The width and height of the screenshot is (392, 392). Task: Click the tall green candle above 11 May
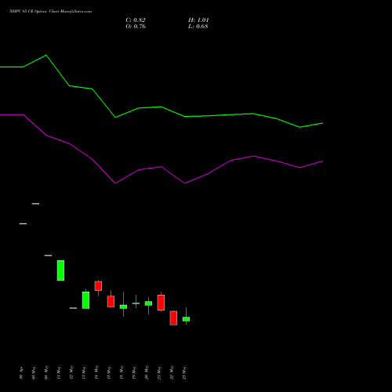click(x=60, y=270)
